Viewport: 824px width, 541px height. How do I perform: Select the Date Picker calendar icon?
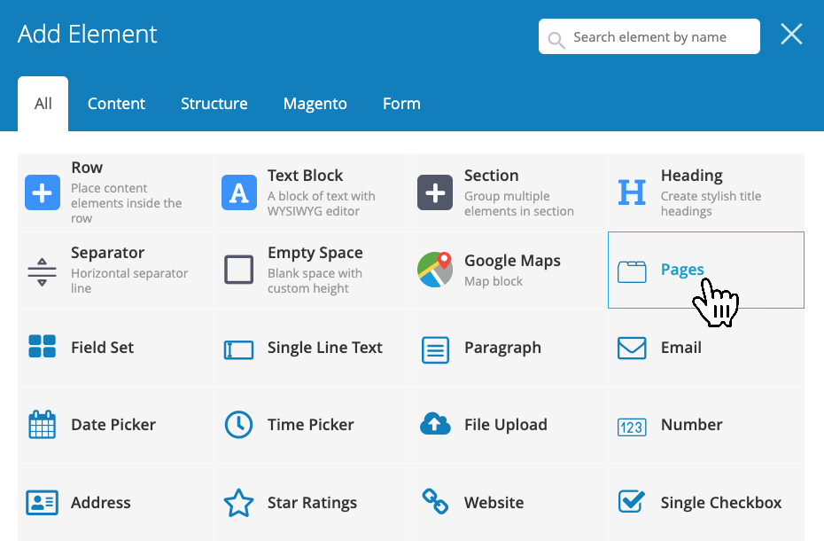pos(43,425)
